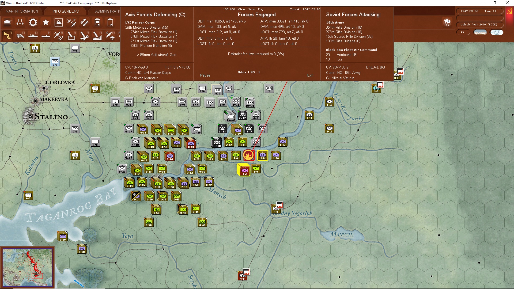The width and height of the screenshot is (514, 289).
Task: Open the Order of Battle tank list icon
Action: (x=7, y=22)
